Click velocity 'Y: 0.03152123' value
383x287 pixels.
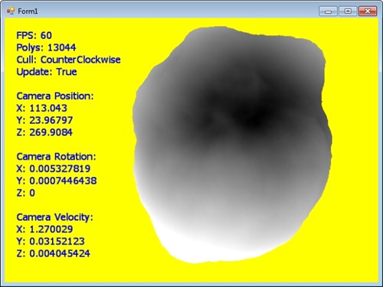(x=51, y=241)
